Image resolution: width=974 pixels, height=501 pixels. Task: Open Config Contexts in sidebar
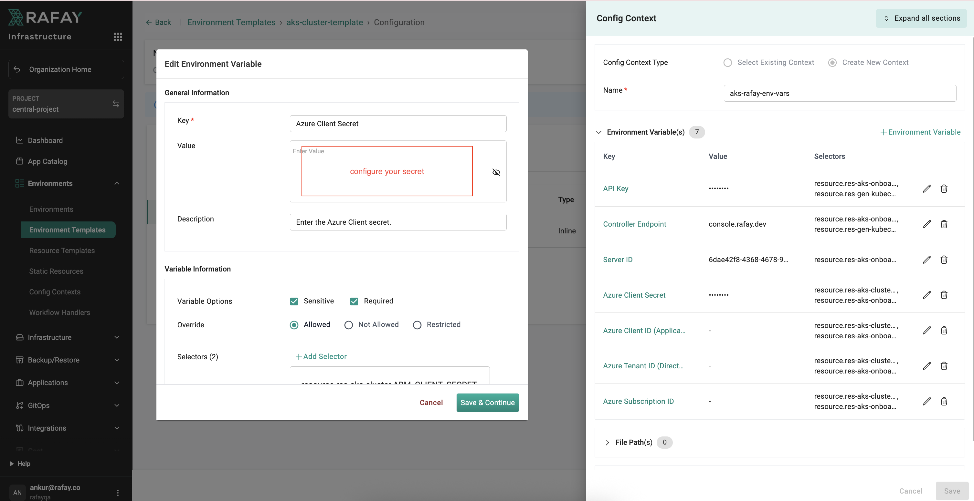pos(55,292)
